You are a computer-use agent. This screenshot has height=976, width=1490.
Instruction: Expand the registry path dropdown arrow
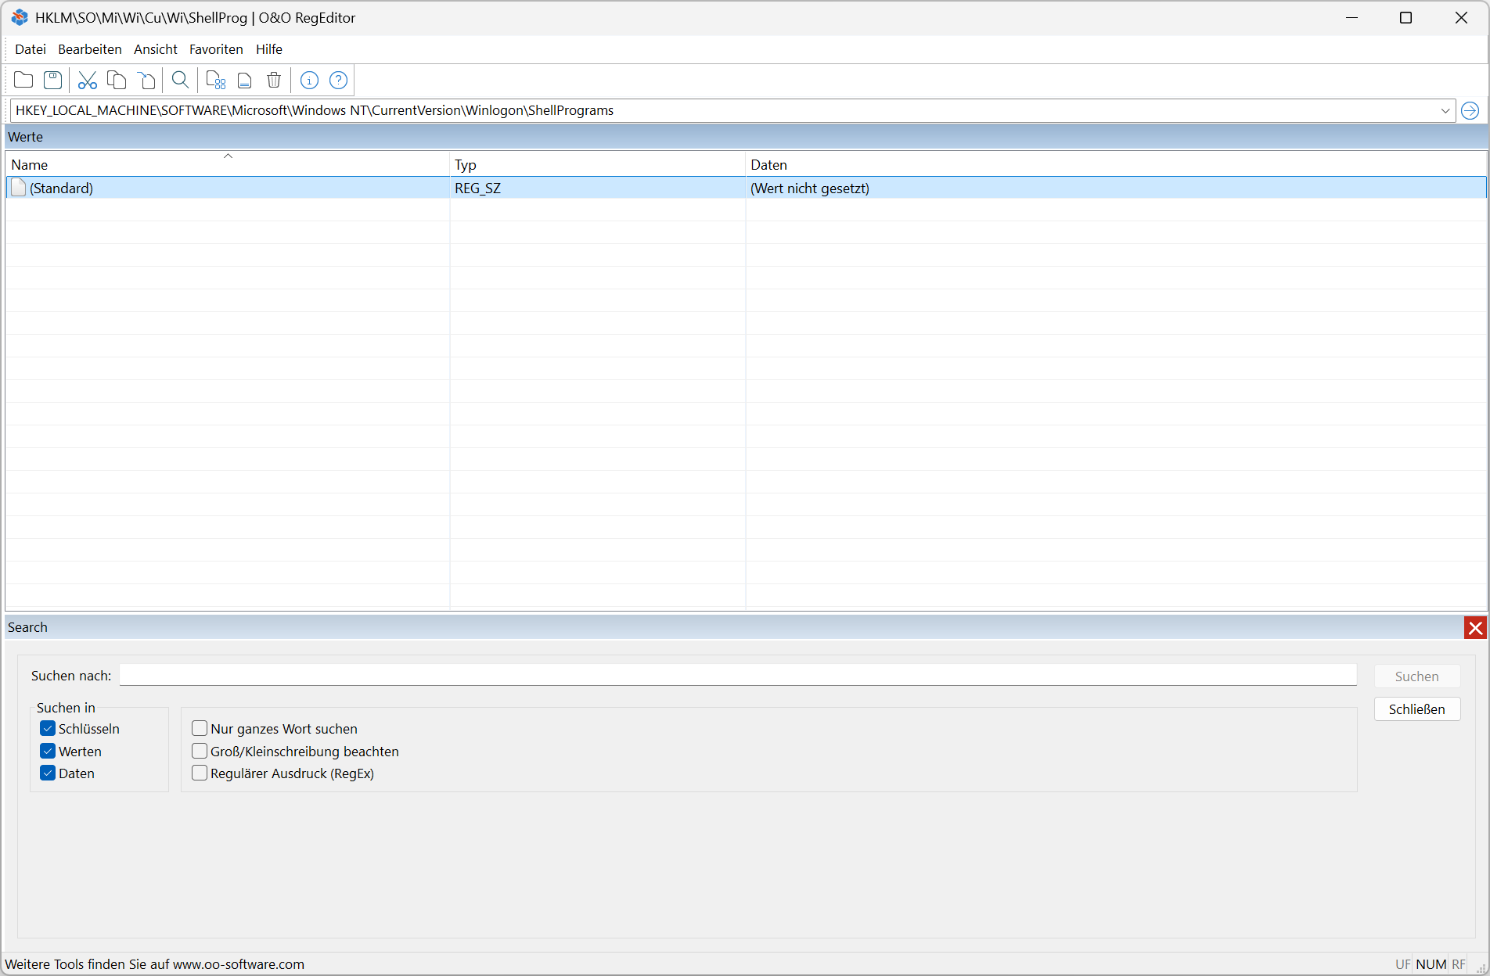[x=1445, y=110]
